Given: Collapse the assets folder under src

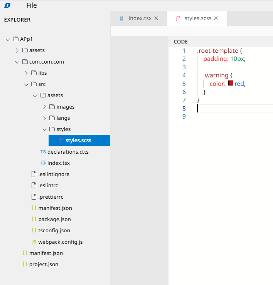Looking at the screenshot, I should tap(35, 96).
